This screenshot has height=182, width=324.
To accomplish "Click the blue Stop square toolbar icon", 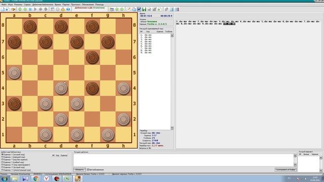I will pos(30,9).
